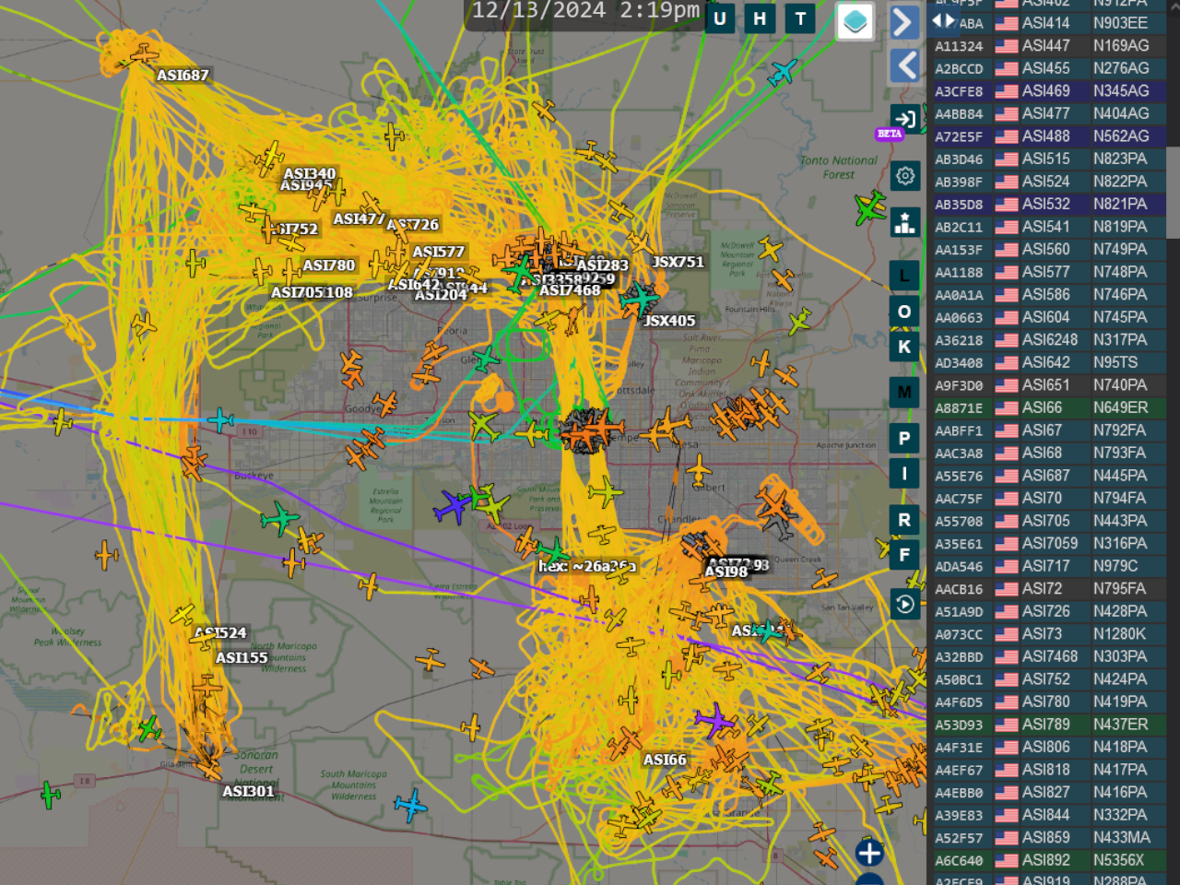Select the purple airliner icon near Estrella park
This screenshot has width=1180, height=885.
click(453, 507)
